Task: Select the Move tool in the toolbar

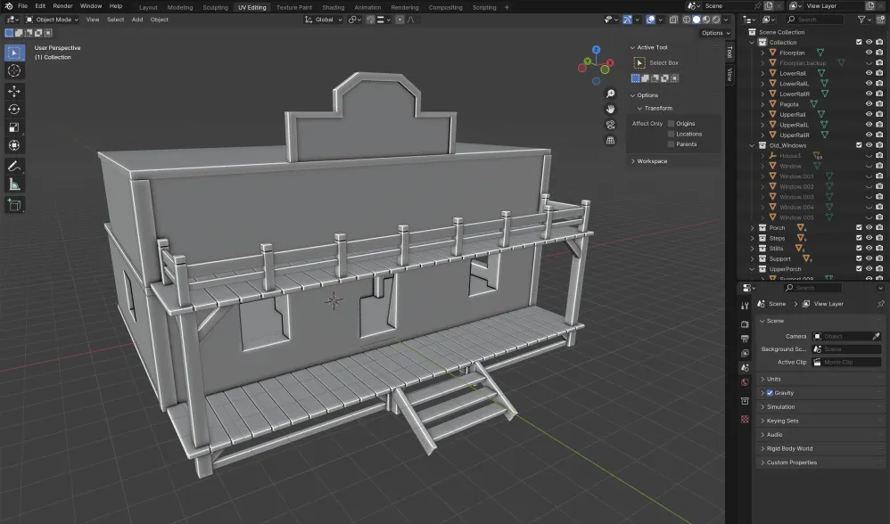Action: point(14,91)
